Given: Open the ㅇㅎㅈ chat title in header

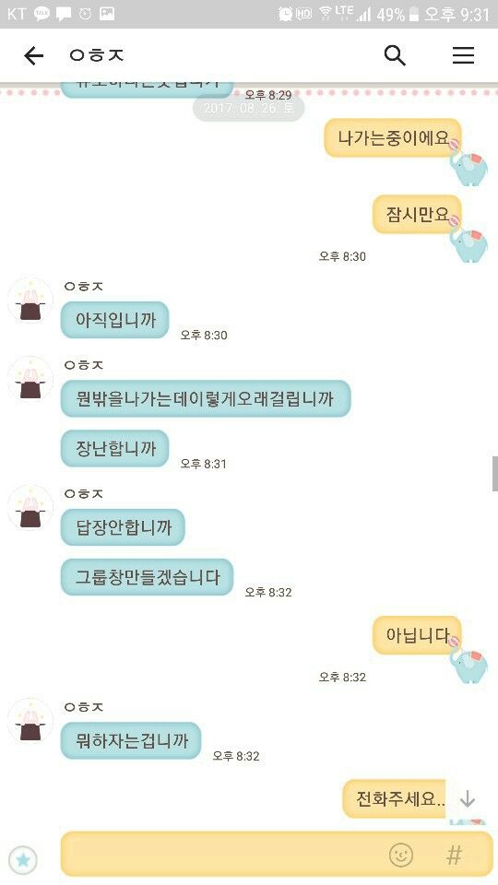Looking at the screenshot, I should click(96, 55).
